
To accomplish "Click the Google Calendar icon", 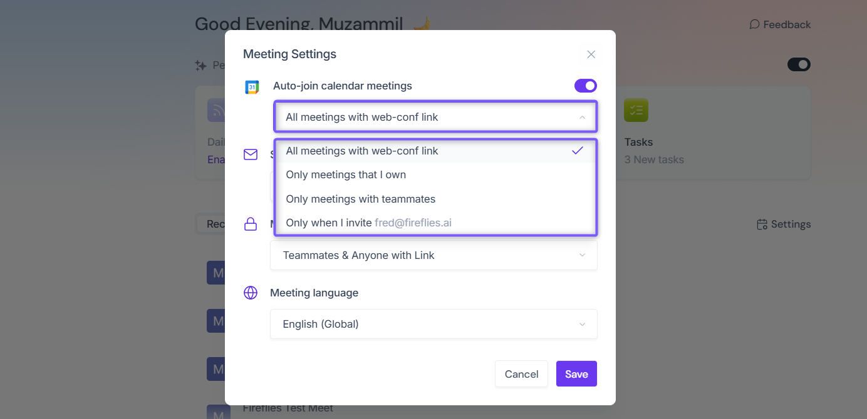I will [252, 87].
